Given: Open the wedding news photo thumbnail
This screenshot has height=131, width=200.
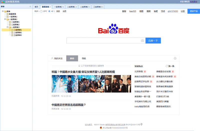Looking at the screenshot, I should click(65, 84).
